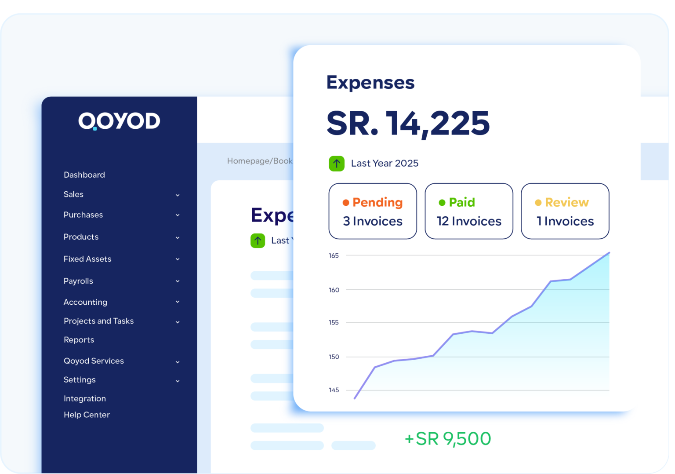
Task: Open the Integration page
Action: pyautogui.click(x=85, y=399)
